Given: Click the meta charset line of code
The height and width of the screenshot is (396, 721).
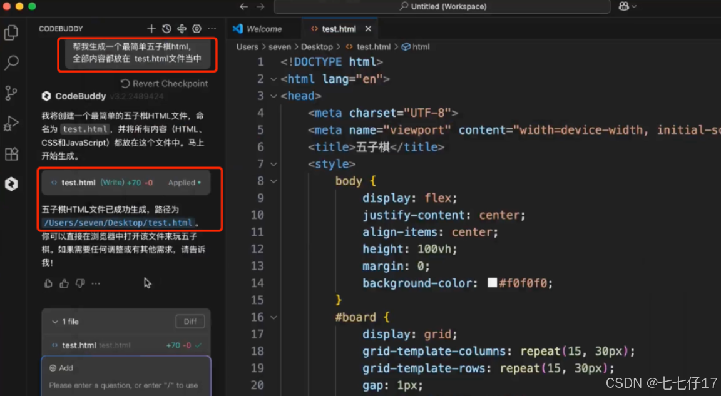Looking at the screenshot, I should pos(383,113).
